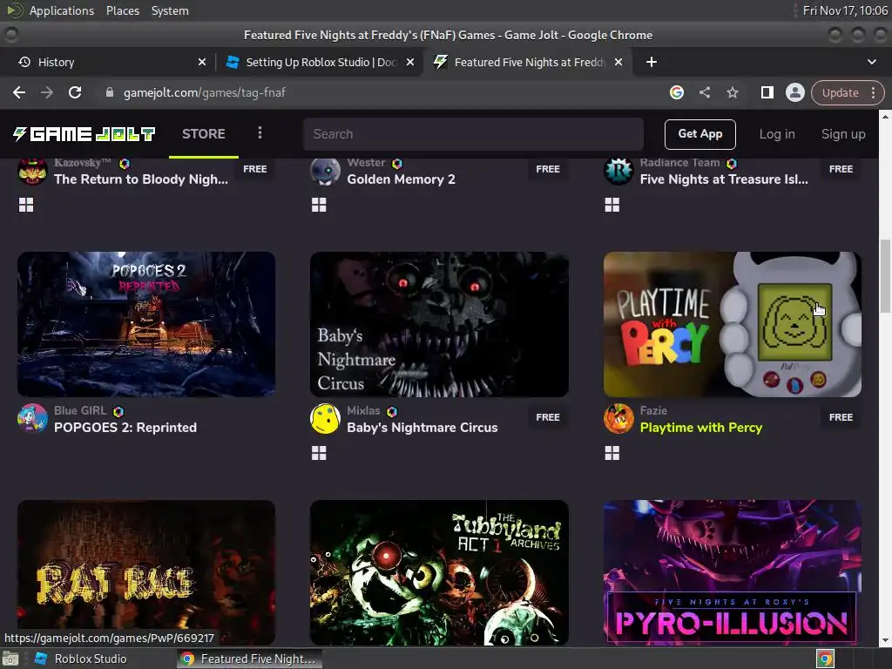Open Pyro-Illusion game thumbnail
Image resolution: width=892 pixels, height=669 pixels.
tap(732, 572)
